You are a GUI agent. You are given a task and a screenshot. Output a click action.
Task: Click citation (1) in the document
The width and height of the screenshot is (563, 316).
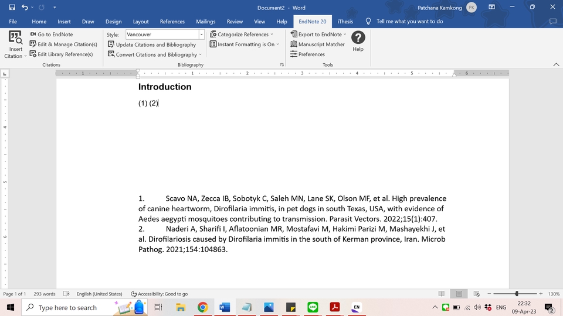point(143,103)
